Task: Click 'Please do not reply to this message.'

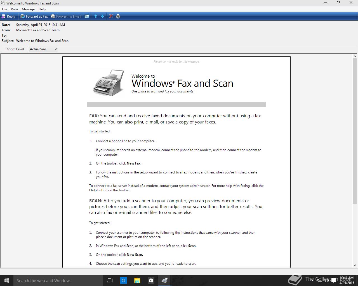Action: click(176, 61)
